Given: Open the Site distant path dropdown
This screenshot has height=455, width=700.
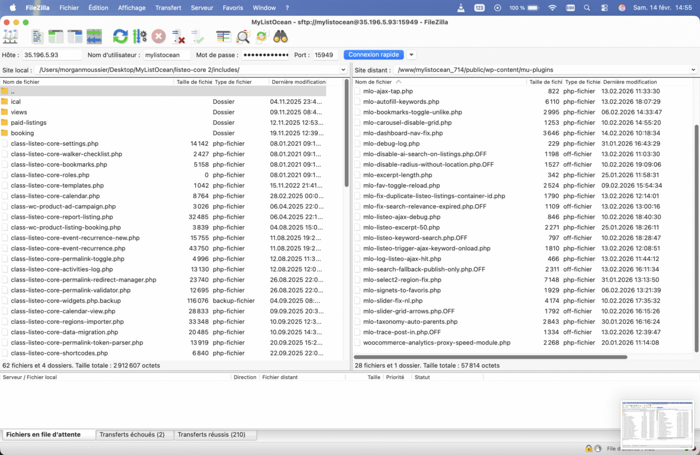Looking at the screenshot, I should coord(693,70).
